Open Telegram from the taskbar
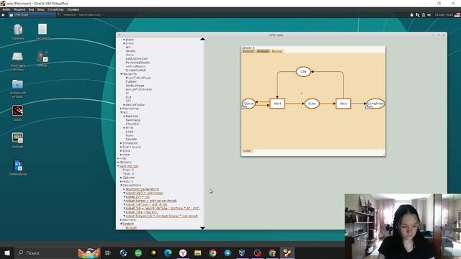This screenshot has height=259, width=461. click(228, 253)
